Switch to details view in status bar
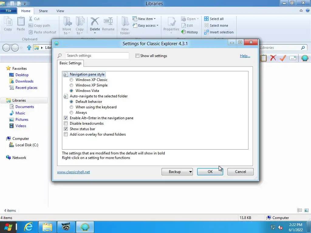The height and width of the screenshot is (233, 311). [x=300, y=210]
